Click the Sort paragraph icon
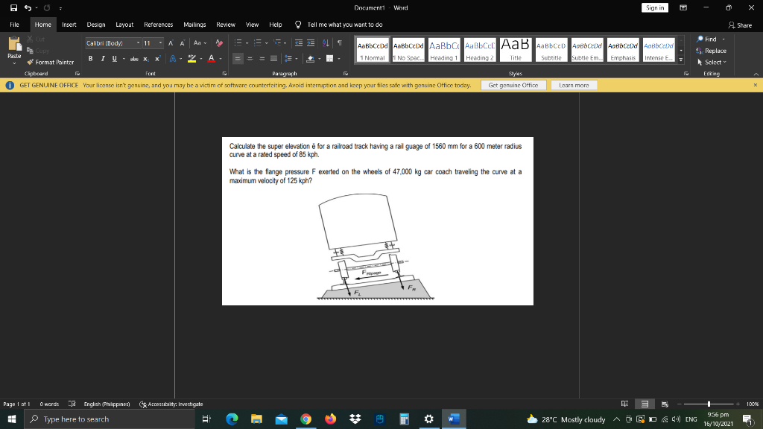This screenshot has height=429, width=763. point(326,43)
